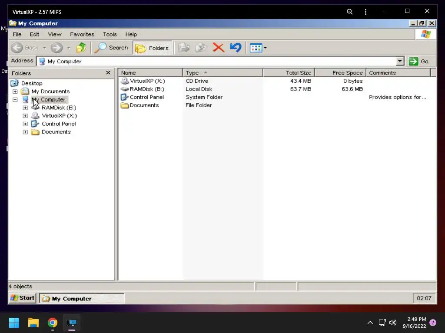Click the blue Undo icon
Screen dimensions: 445x333
tap(236, 48)
